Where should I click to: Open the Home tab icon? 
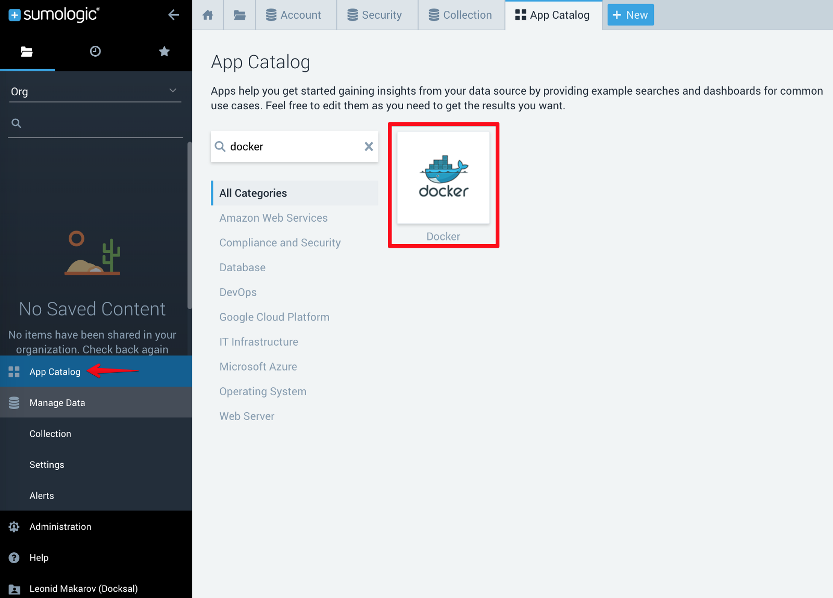pos(208,15)
